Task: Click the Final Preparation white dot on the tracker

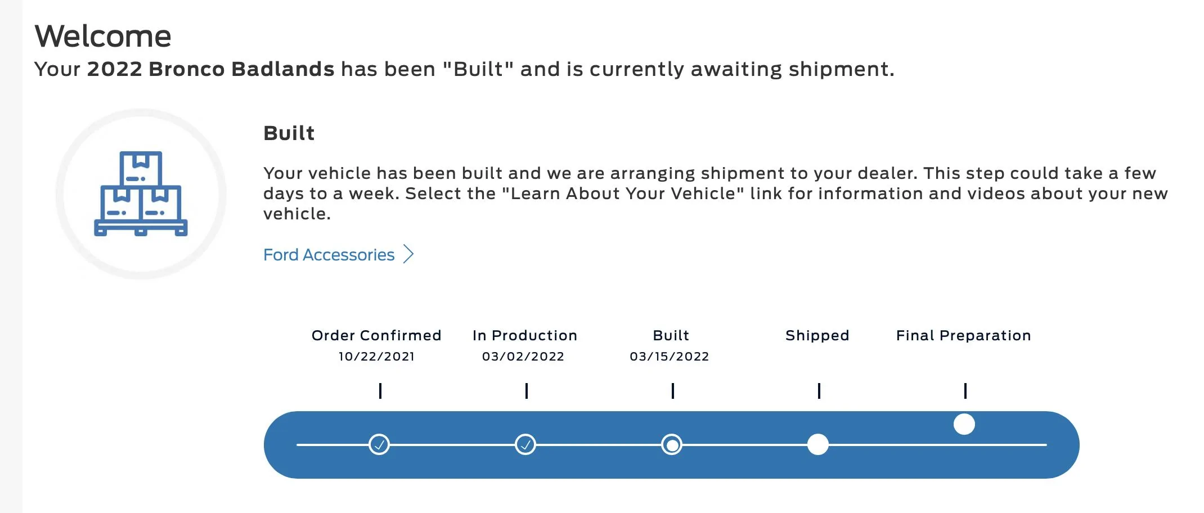Action: tap(964, 424)
